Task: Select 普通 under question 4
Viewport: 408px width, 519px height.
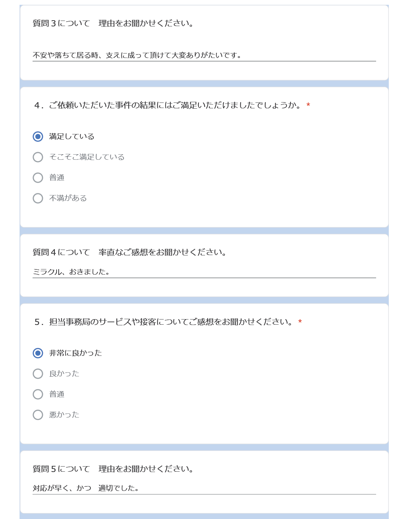Action: 38,178
